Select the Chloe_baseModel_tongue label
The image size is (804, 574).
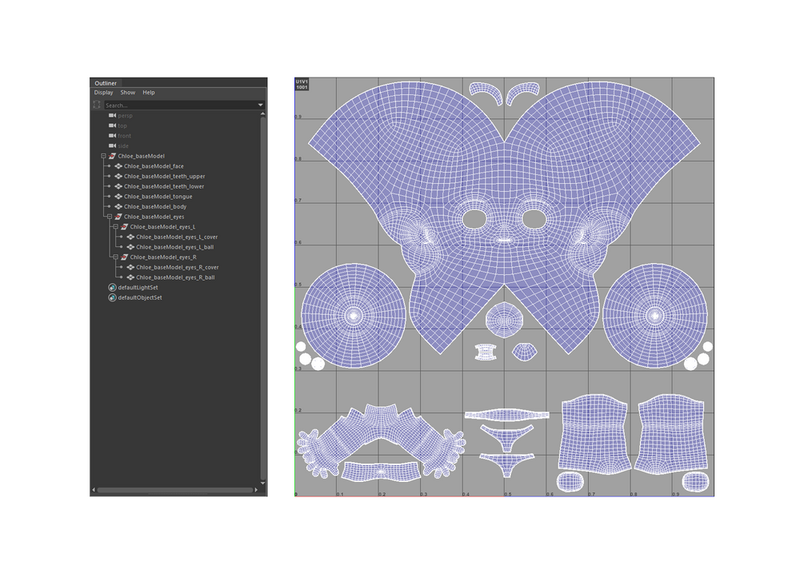tap(158, 197)
